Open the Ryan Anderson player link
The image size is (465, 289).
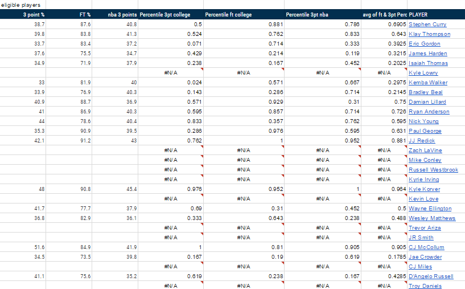tap(429, 112)
